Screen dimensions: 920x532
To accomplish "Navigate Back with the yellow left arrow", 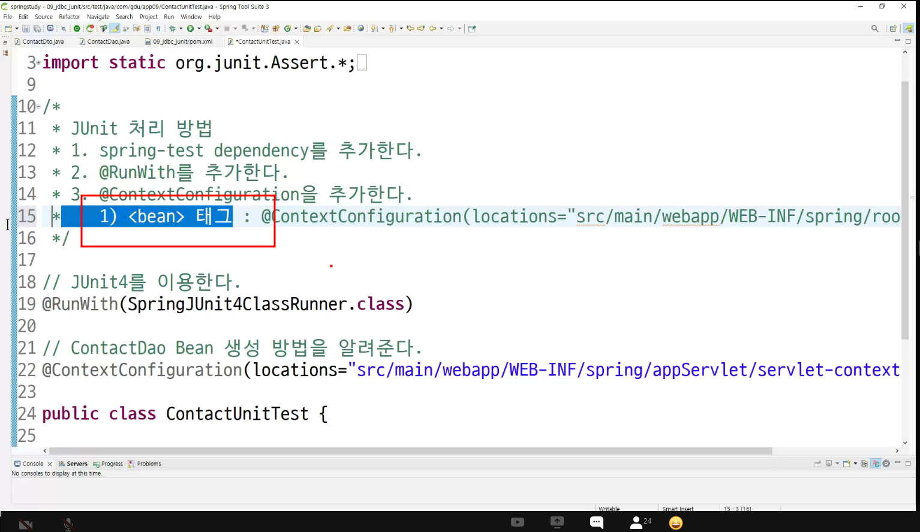I will (x=432, y=28).
